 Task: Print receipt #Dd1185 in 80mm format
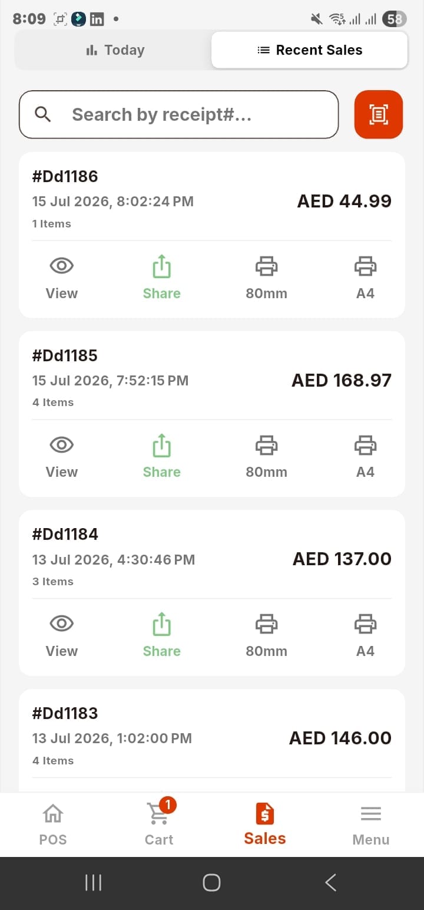click(x=266, y=456)
